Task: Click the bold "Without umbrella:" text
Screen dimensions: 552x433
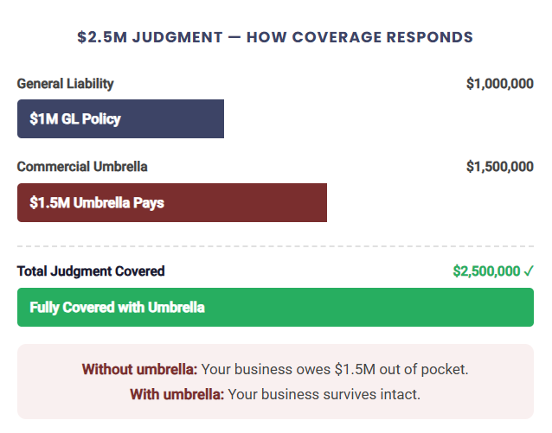Action: [x=139, y=370]
